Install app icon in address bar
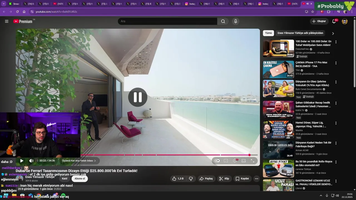 point(306,12)
